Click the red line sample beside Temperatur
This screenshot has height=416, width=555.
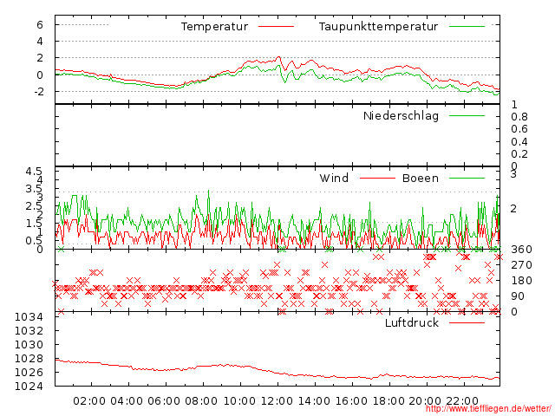click(276, 26)
